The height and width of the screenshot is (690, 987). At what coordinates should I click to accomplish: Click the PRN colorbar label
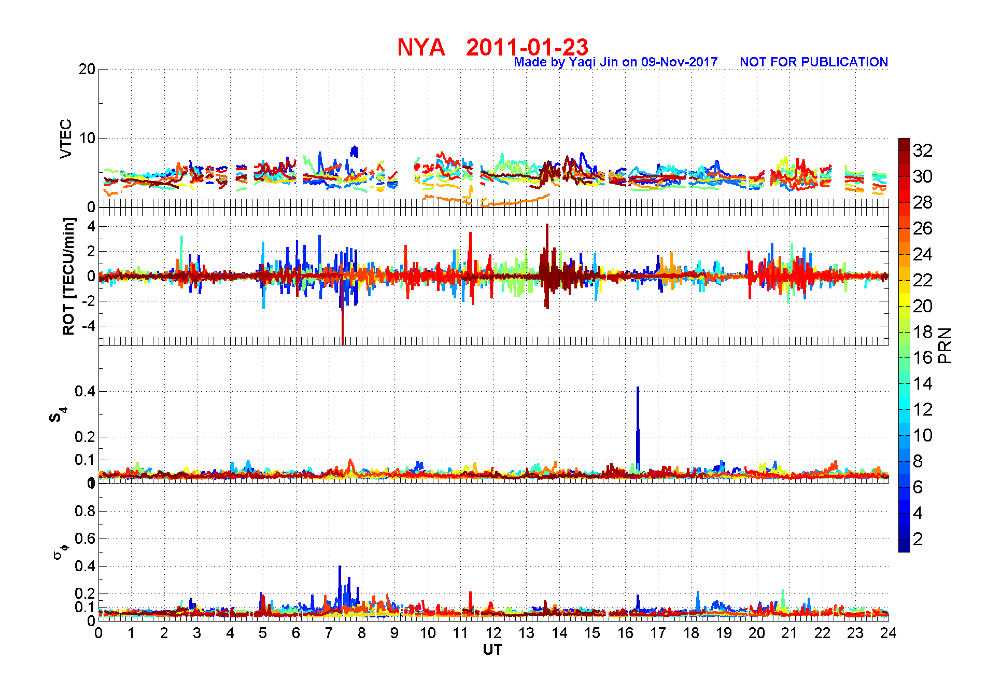click(945, 346)
